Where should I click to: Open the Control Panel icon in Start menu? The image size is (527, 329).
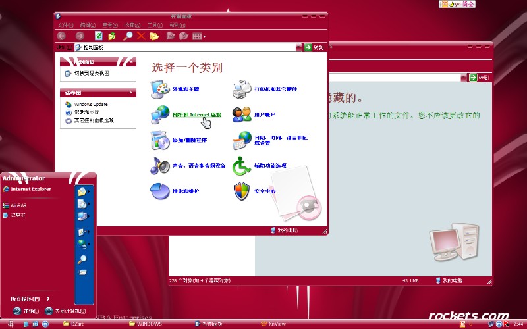[x=82, y=232]
